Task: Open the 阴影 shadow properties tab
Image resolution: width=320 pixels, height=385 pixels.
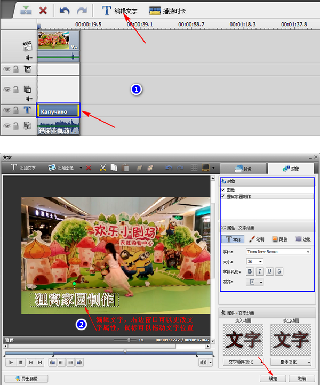Action: [x=279, y=239]
